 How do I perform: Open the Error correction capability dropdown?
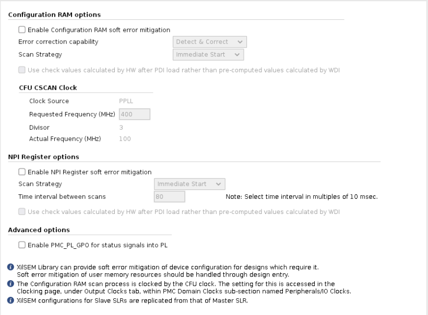coord(209,42)
